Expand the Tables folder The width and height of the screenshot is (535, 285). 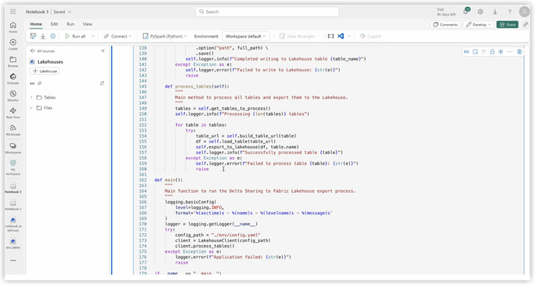[x=31, y=97]
